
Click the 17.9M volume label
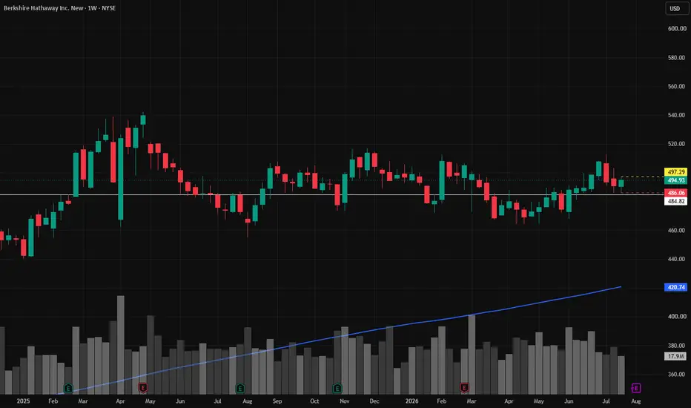click(x=675, y=356)
